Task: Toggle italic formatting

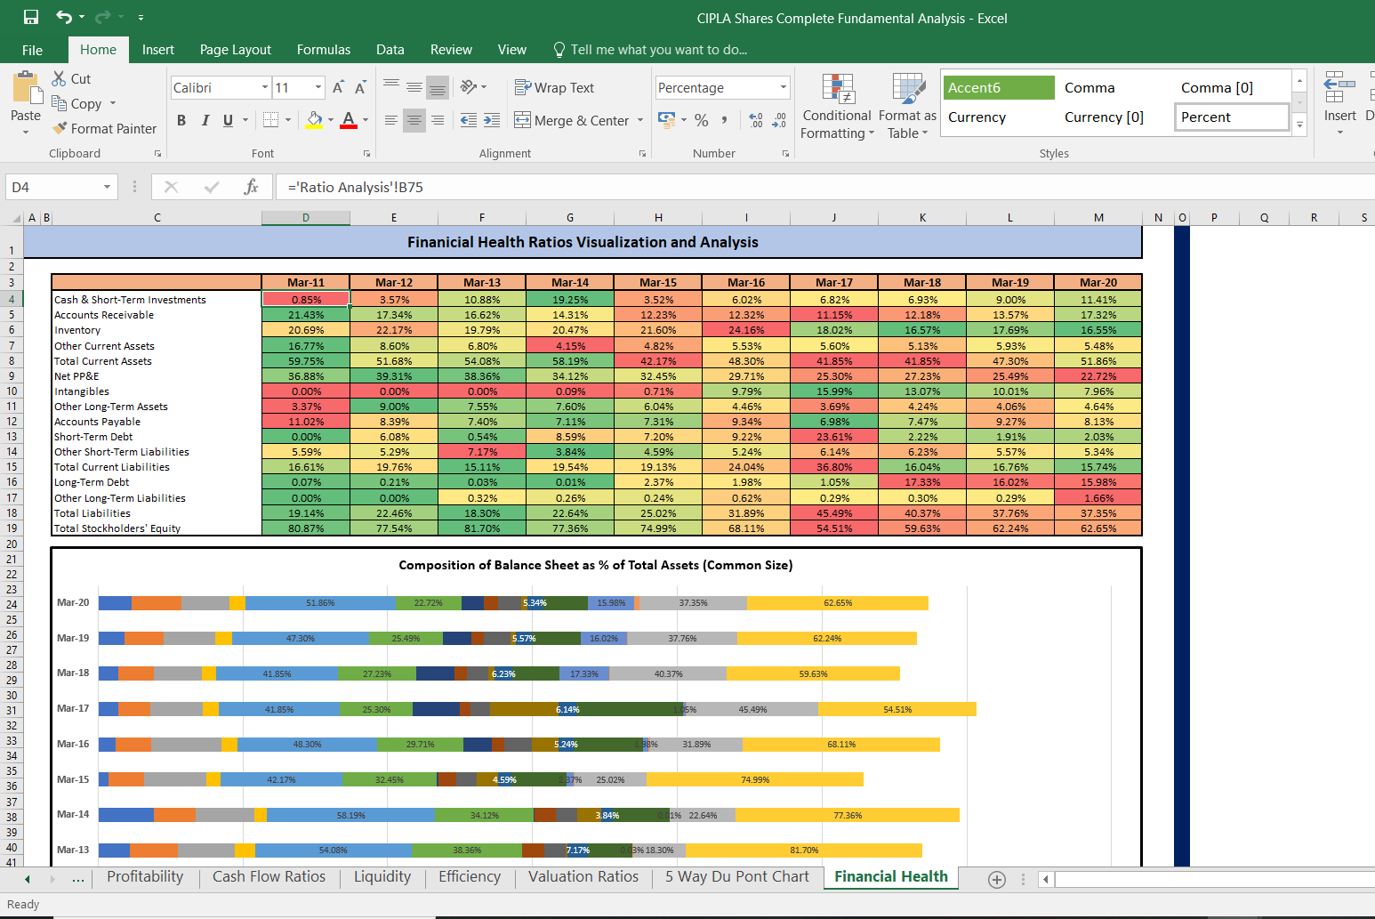Action: 205,120
